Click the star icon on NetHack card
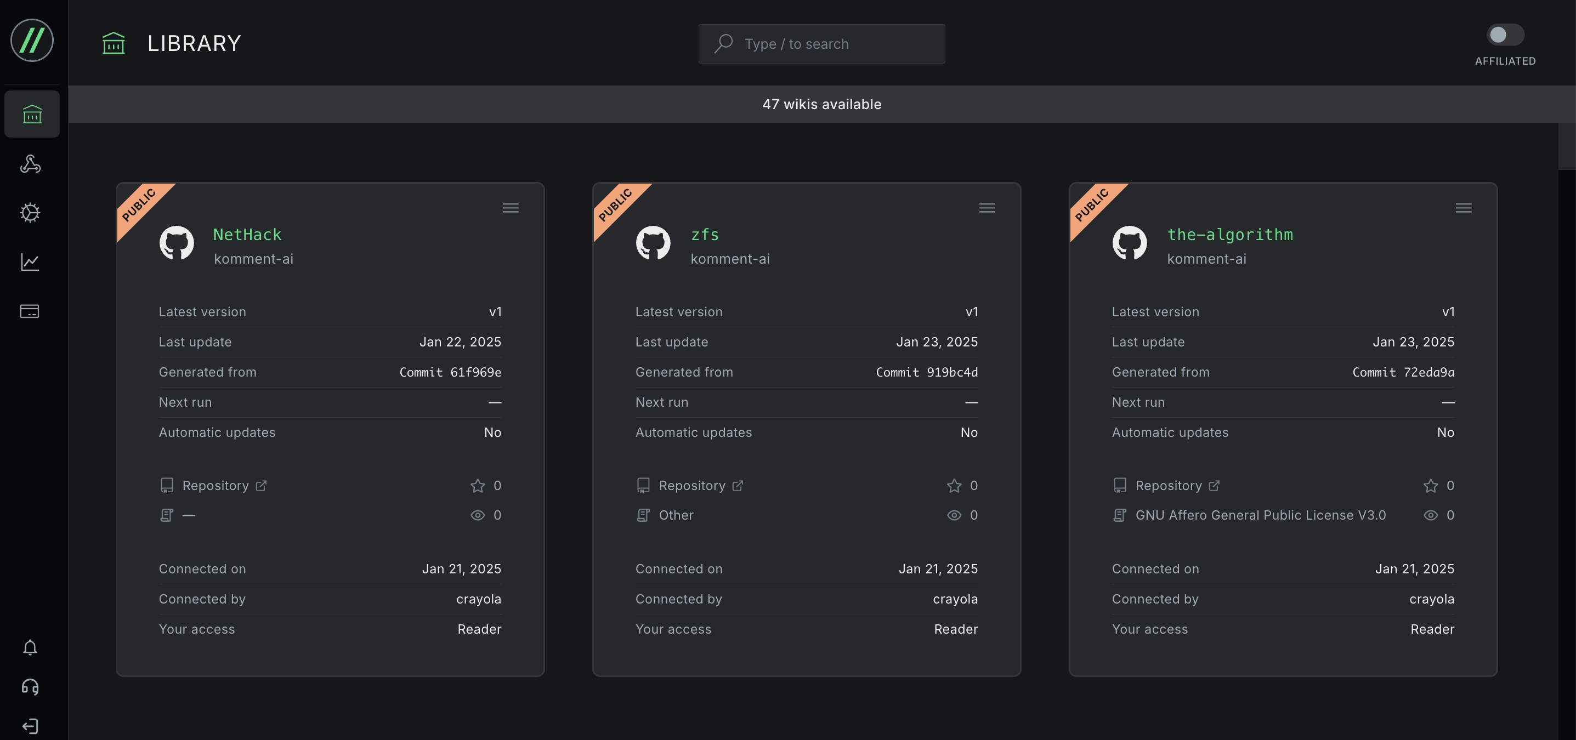Viewport: 1576px width, 740px height. [x=477, y=486]
